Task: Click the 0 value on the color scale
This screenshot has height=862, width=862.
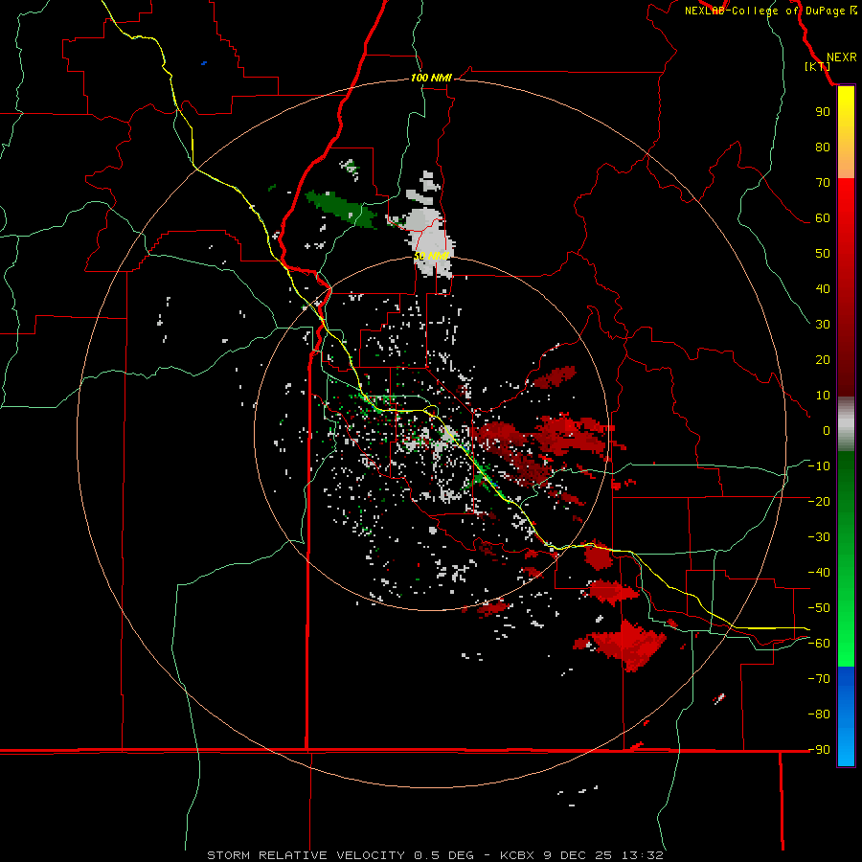Action: click(827, 430)
